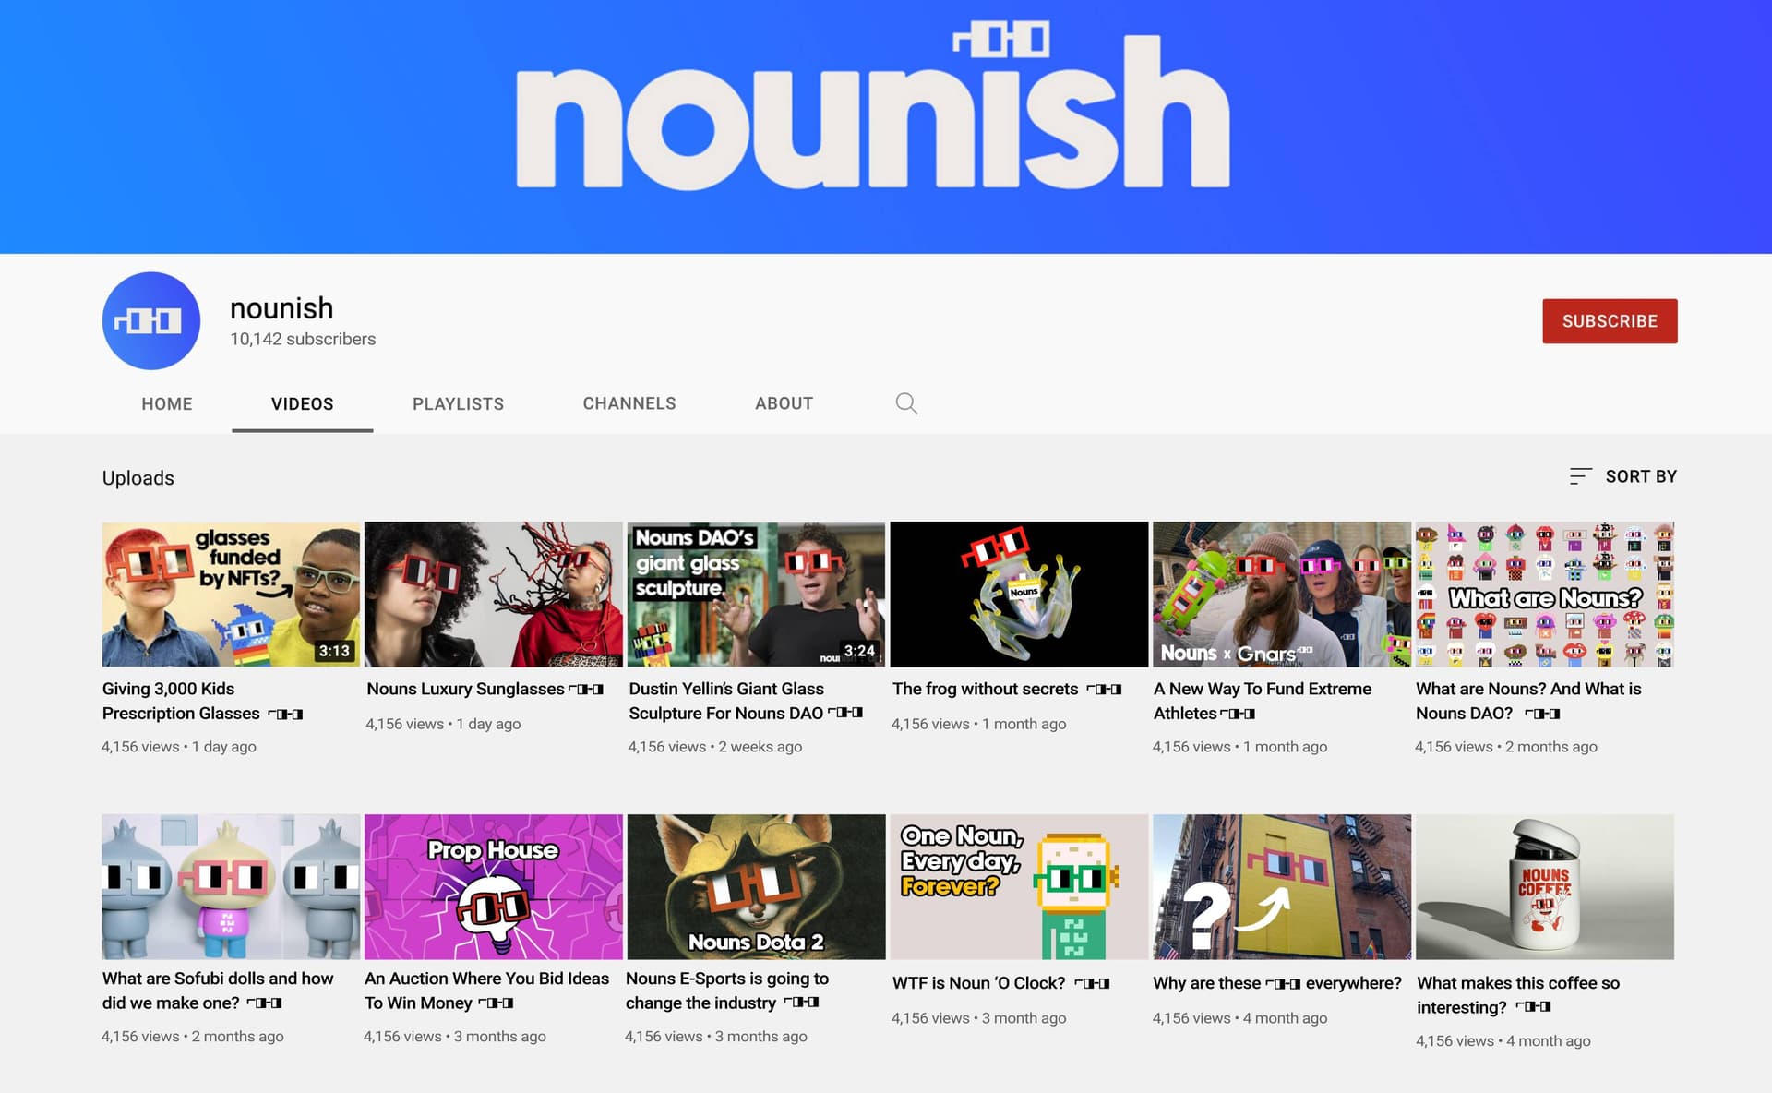Image resolution: width=1772 pixels, height=1093 pixels.
Task: Open WTF is Noun 'O Clock title
Action: (1000, 983)
